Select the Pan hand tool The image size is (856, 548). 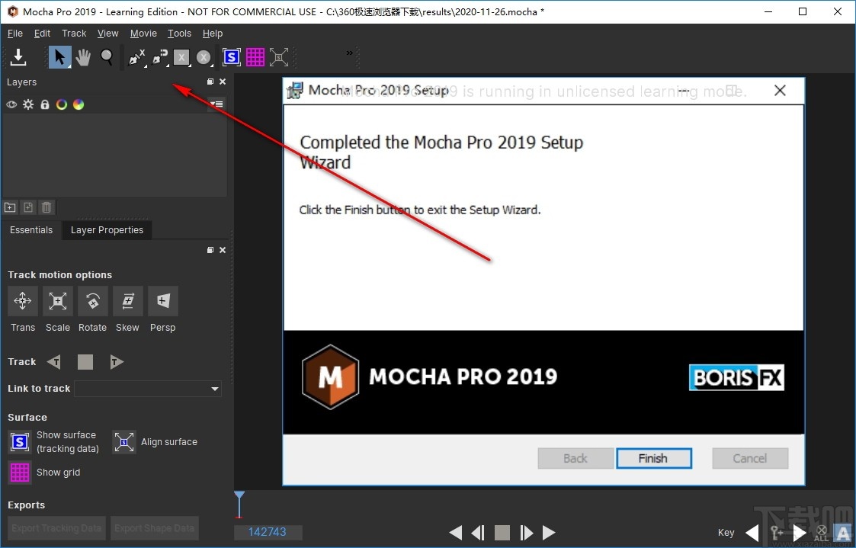84,57
